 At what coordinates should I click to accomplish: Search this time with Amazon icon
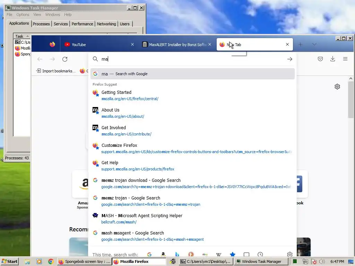tap(163, 255)
